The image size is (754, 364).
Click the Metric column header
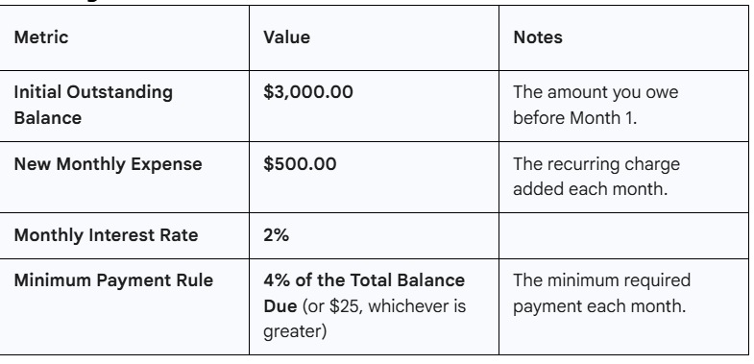pyautogui.click(x=41, y=37)
